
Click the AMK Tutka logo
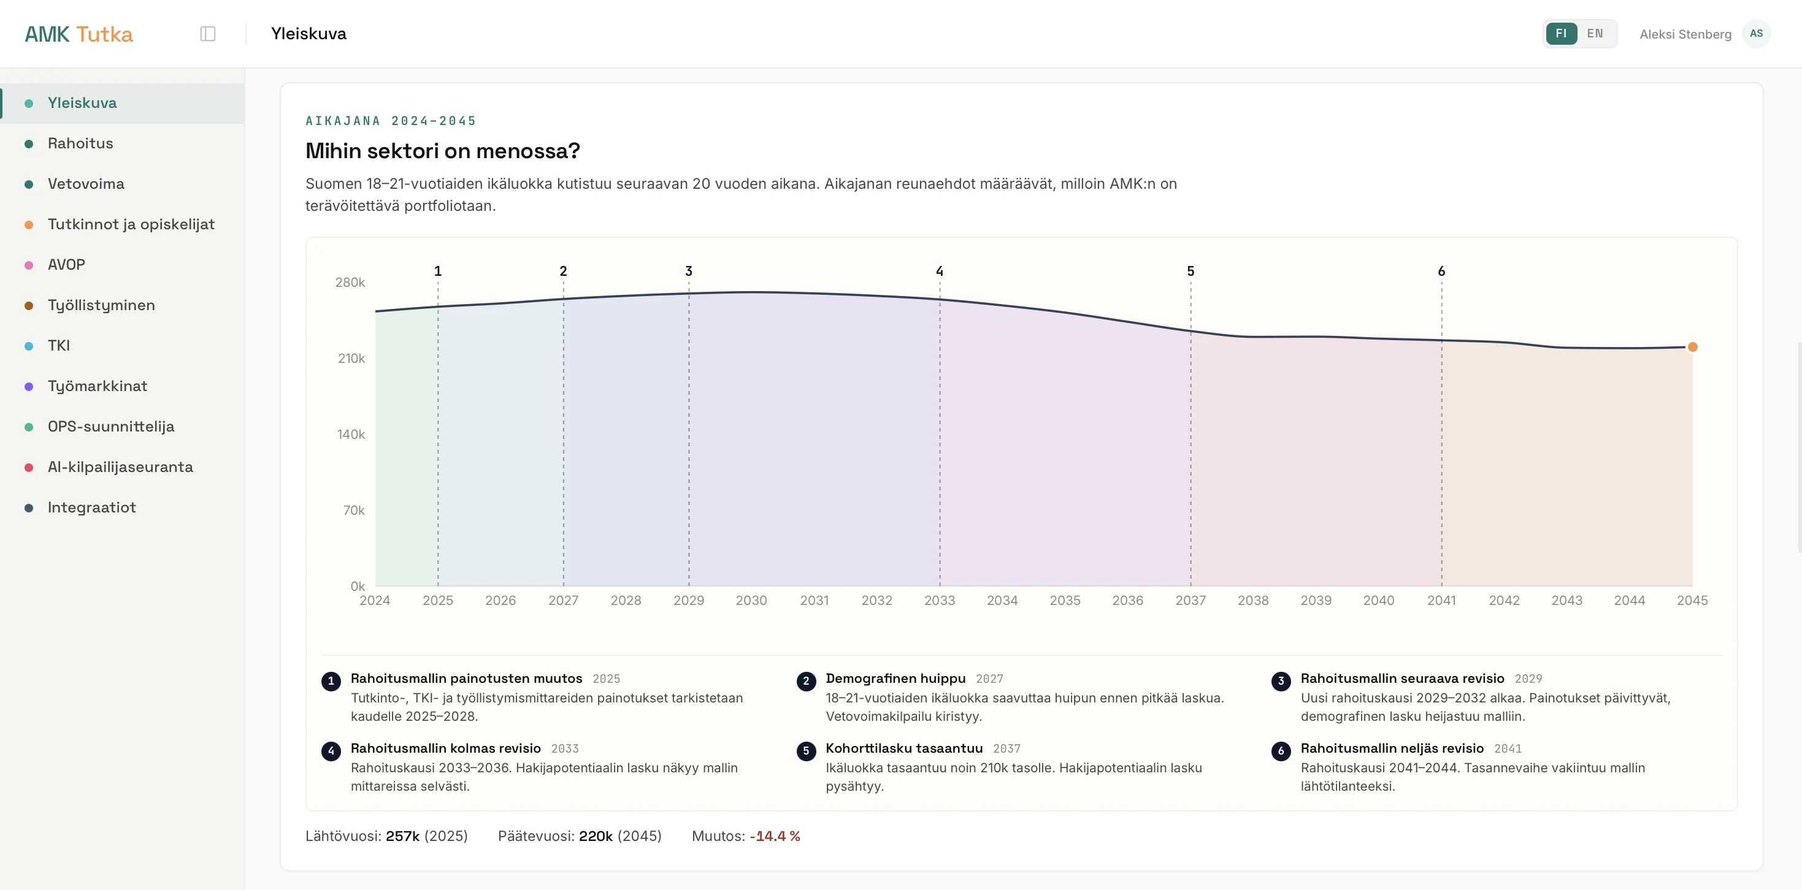(x=79, y=34)
